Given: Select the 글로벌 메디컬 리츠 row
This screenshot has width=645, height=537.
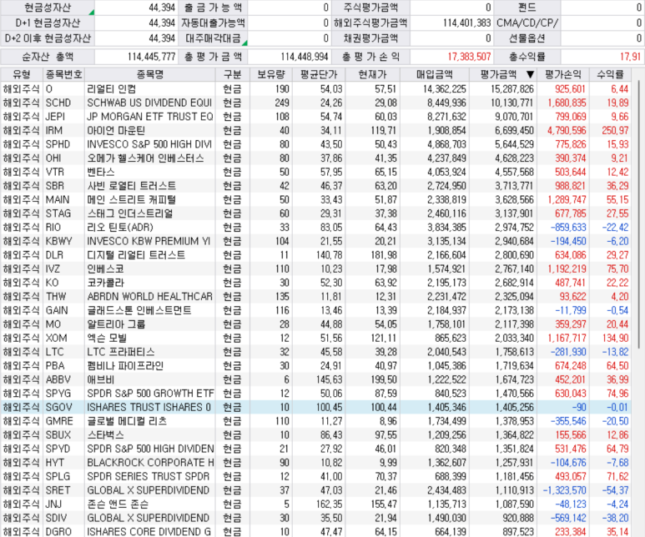Looking at the screenshot, I should (316, 421).
